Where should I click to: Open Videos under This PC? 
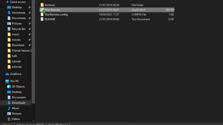coord(16,119)
